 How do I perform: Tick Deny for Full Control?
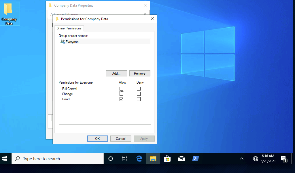tap(139, 89)
